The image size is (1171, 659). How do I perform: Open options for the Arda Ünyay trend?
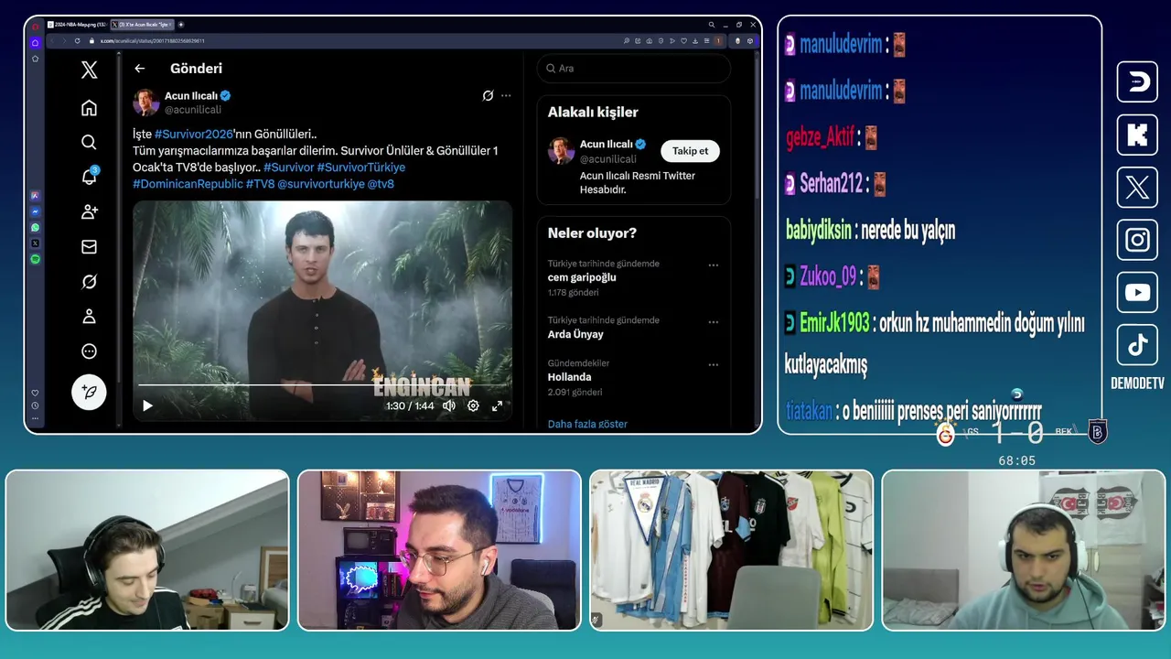714,322
